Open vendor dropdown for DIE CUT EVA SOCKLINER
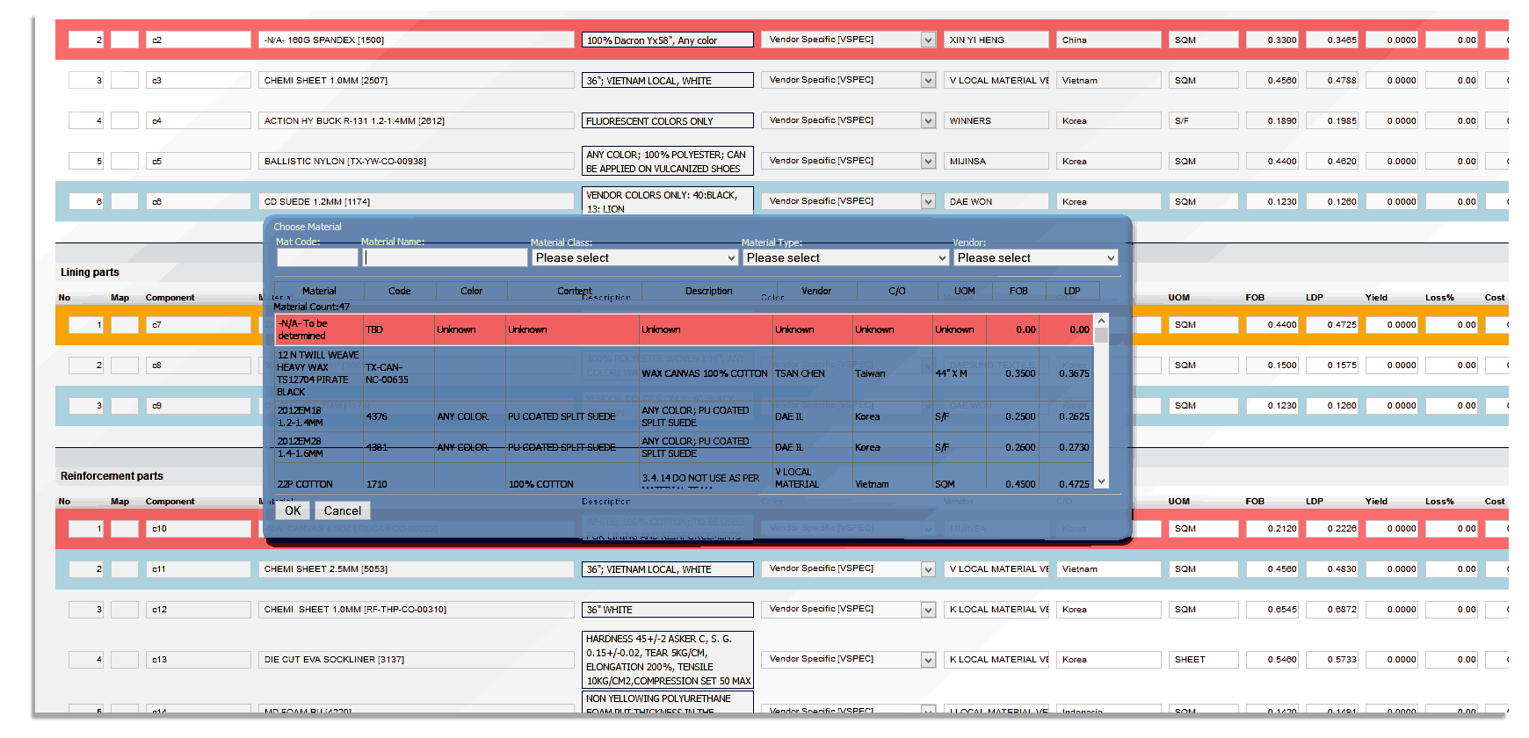The width and height of the screenshot is (1529, 738). click(928, 660)
